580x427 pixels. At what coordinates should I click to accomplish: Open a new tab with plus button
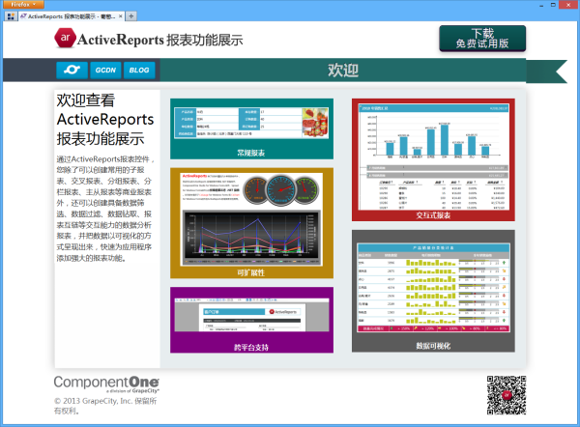coord(130,15)
